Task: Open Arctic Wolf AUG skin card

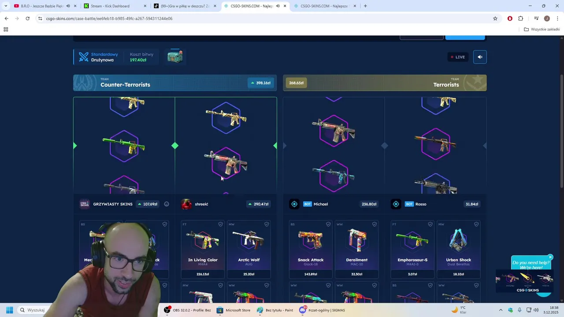Action: pos(249,250)
